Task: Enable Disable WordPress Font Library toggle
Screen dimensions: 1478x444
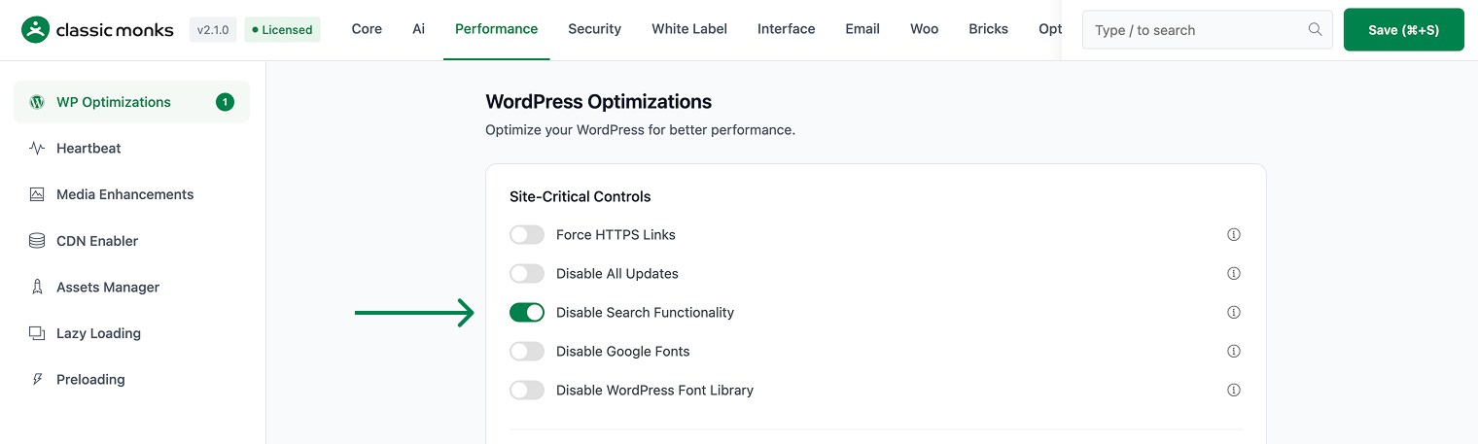Action: click(527, 391)
